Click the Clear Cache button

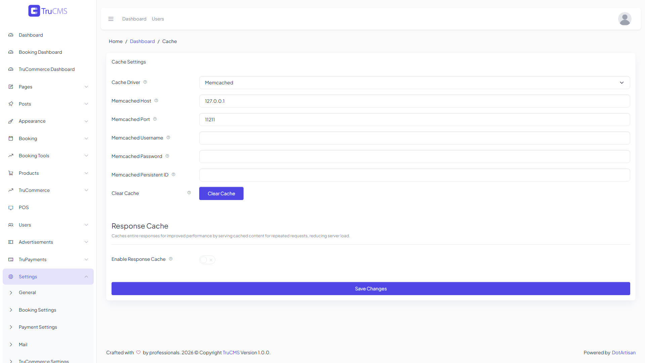(x=221, y=193)
